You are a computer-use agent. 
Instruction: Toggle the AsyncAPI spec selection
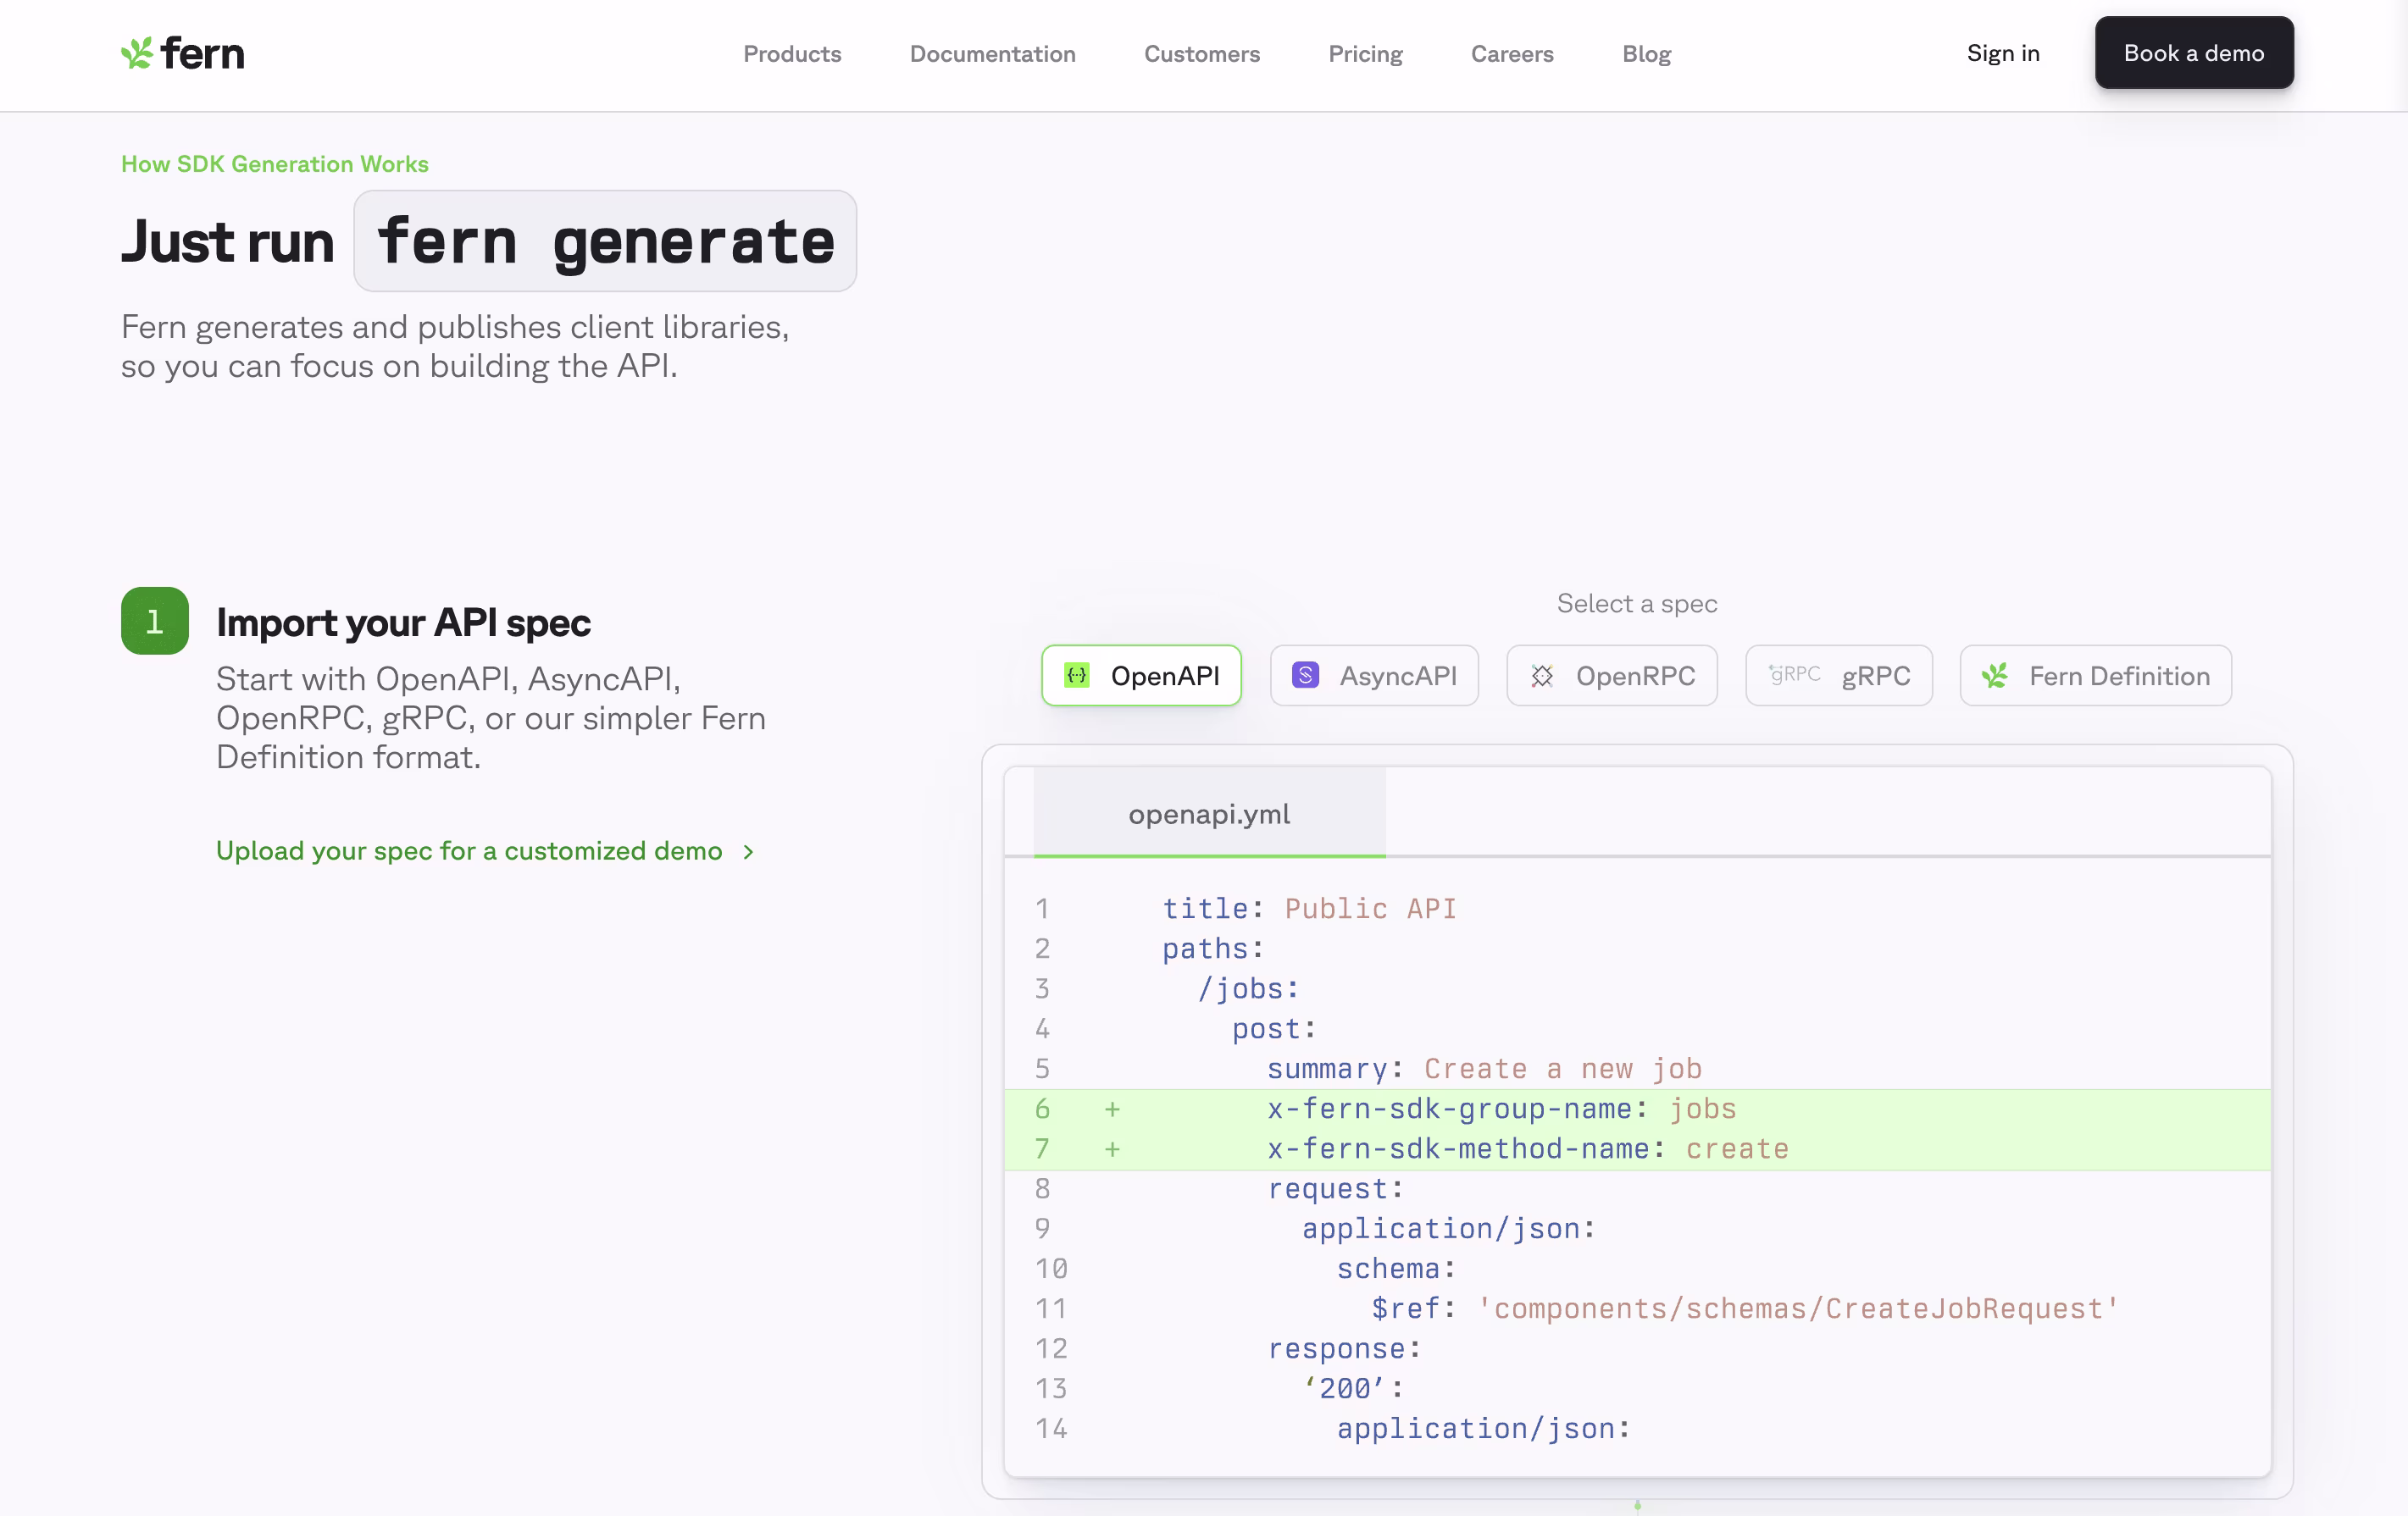coord(1374,676)
